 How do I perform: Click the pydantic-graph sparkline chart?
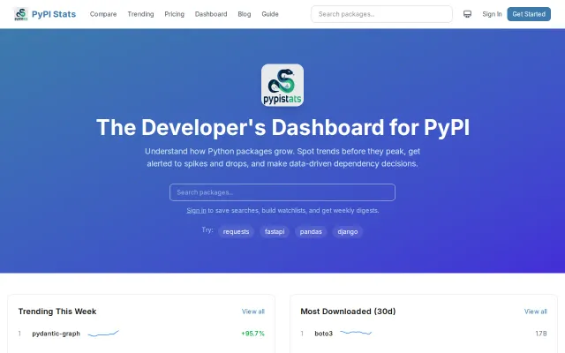pyautogui.click(x=103, y=334)
